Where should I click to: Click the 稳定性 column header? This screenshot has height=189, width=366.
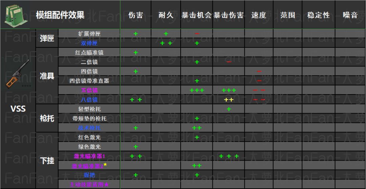319,15
